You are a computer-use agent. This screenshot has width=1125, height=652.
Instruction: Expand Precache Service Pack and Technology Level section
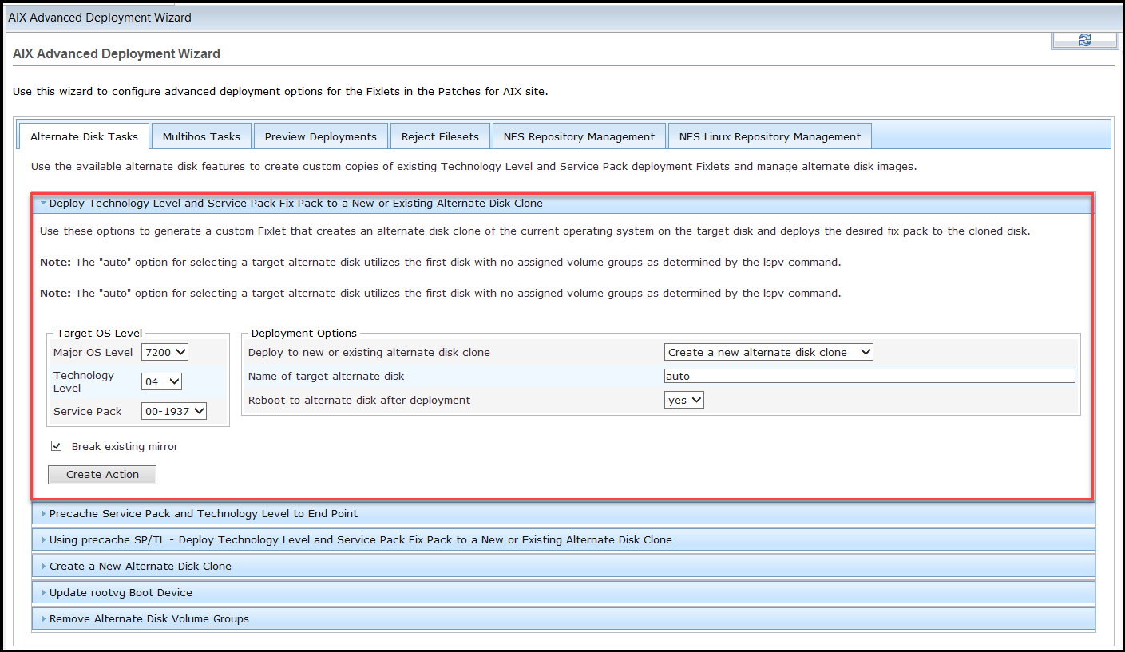564,514
